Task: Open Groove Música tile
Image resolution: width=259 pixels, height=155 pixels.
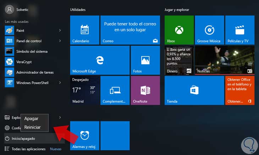Action: click(210, 30)
